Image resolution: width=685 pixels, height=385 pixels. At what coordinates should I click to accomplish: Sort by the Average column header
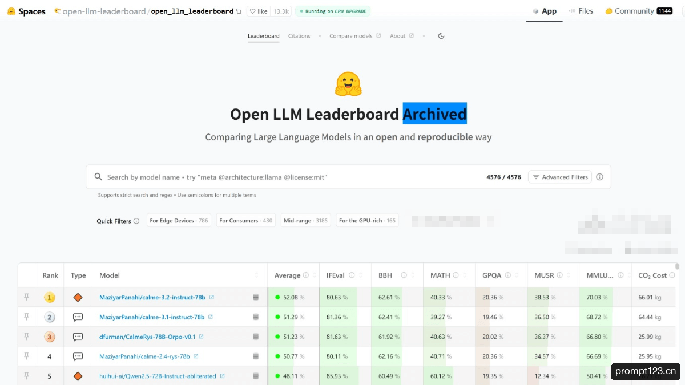pos(287,275)
